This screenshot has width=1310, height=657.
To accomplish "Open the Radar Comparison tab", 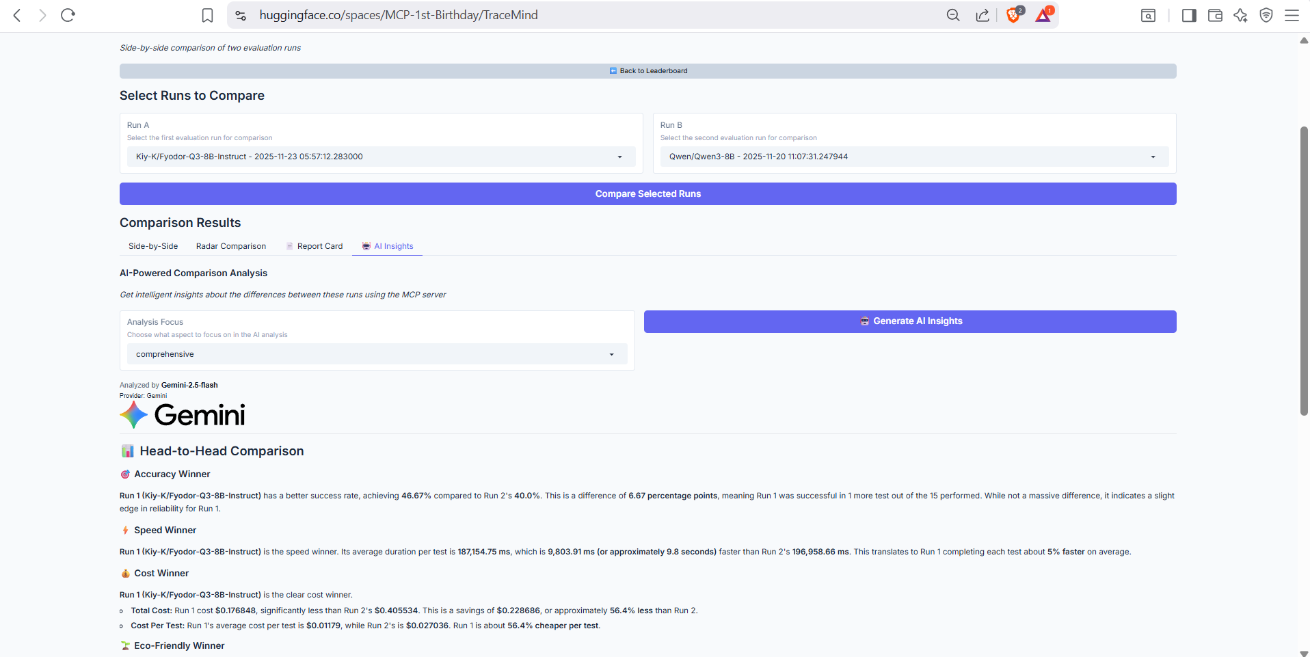I will click(231, 246).
